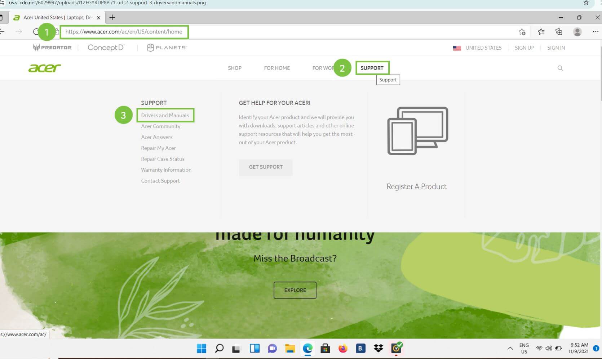
Task: Open the Planet9 page via its icon
Action: [167, 47]
